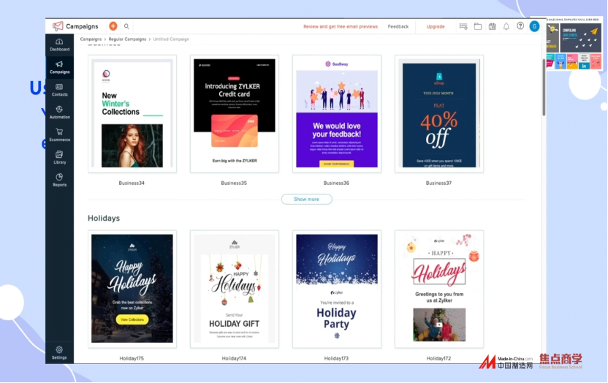Image resolution: width=608 pixels, height=383 pixels.
Task: Open the help question mark icon
Action: (520, 26)
